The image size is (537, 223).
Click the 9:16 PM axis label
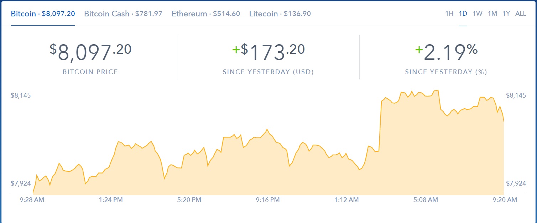[268, 200]
